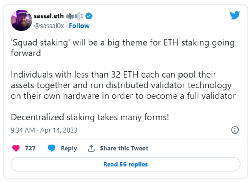Viewport: 251px width, 182px height.
Task: Click the blue reply speech bubble icon
Action: pos(52,148)
